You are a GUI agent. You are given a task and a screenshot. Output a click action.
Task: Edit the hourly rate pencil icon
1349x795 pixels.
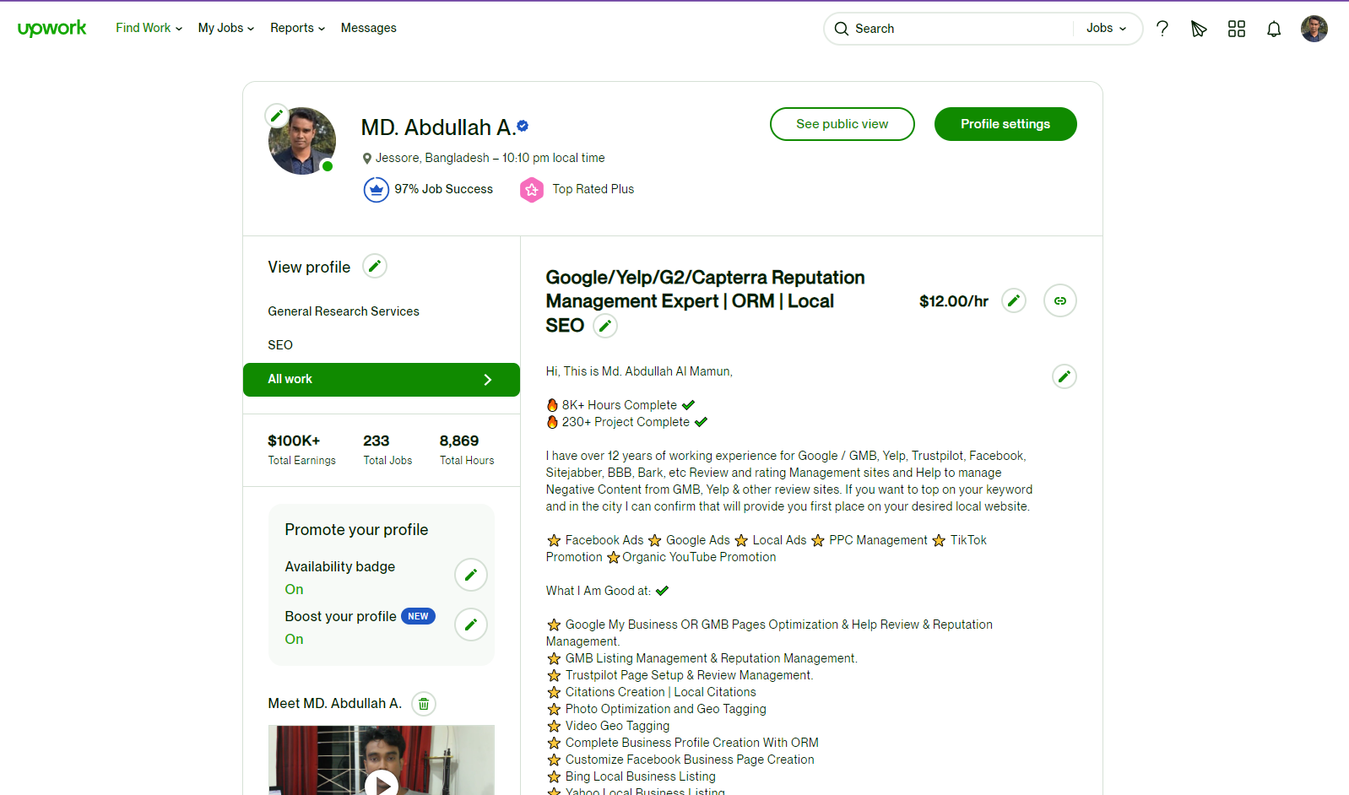click(x=1014, y=300)
